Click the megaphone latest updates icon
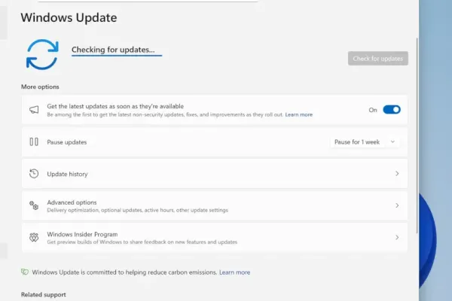Viewport: 452px width, 301px height. (x=34, y=110)
